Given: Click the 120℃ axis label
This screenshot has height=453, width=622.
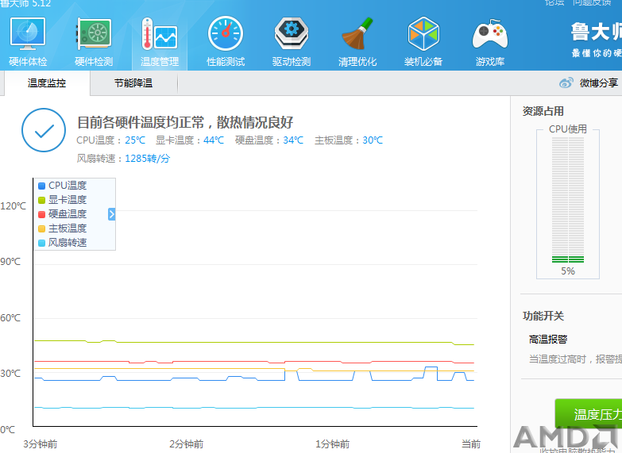Looking at the screenshot, I should coord(13,206).
